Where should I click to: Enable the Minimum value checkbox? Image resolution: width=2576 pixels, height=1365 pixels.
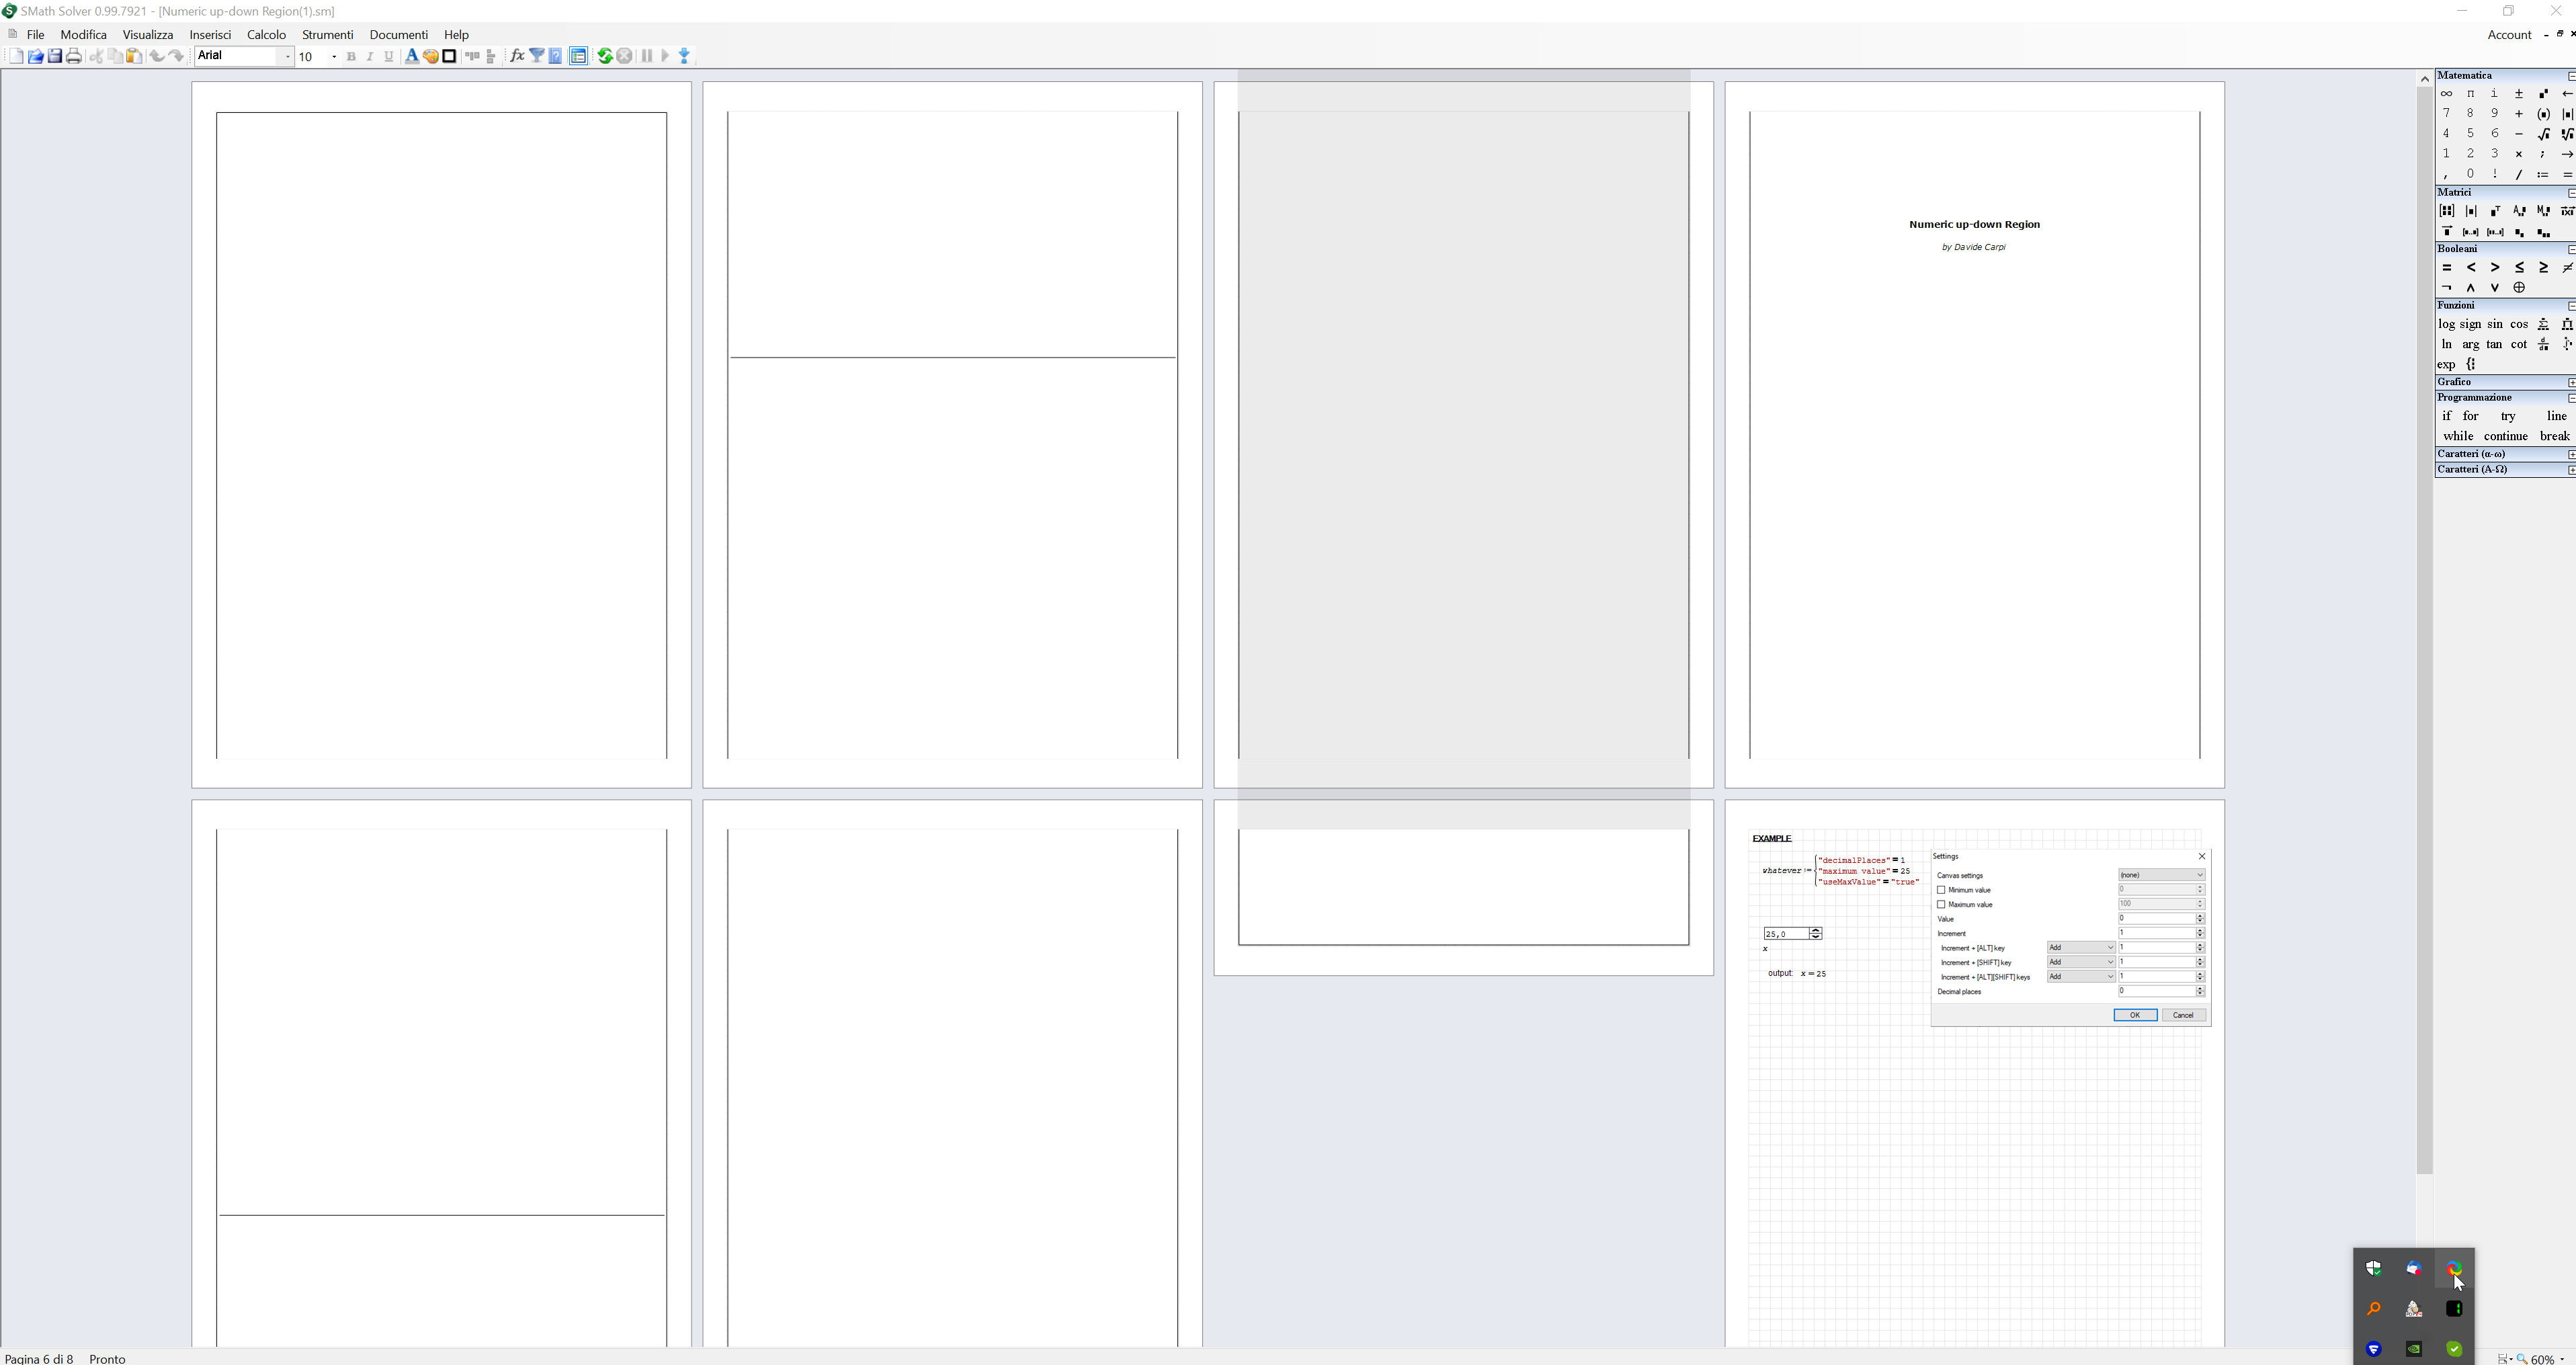[x=1940, y=889]
